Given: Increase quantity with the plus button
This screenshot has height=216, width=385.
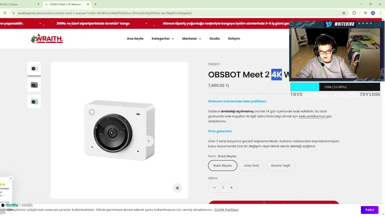Looking at the screenshot, I should (x=231, y=187).
